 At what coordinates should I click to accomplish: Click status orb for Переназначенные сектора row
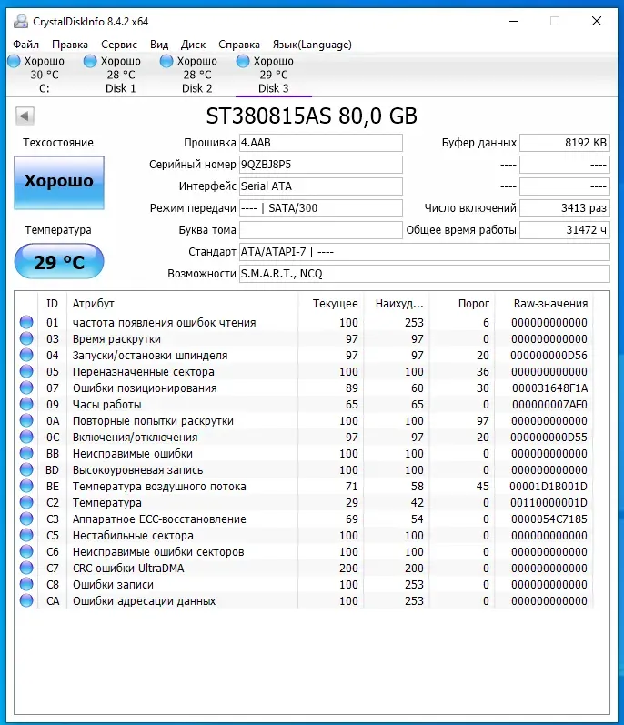[x=26, y=371]
